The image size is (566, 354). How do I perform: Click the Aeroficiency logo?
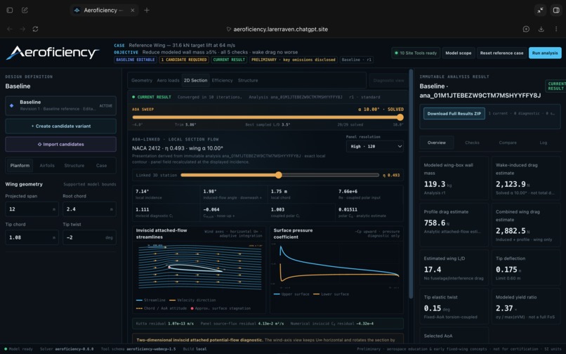(x=53, y=53)
